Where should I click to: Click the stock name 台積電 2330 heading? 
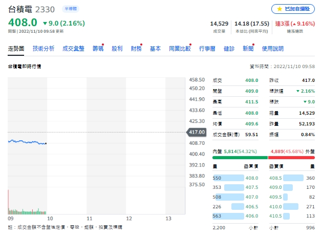[31, 9]
